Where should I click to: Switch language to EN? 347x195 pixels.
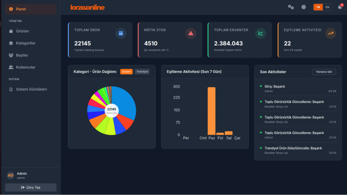pyautogui.click(x=327, y=7)
